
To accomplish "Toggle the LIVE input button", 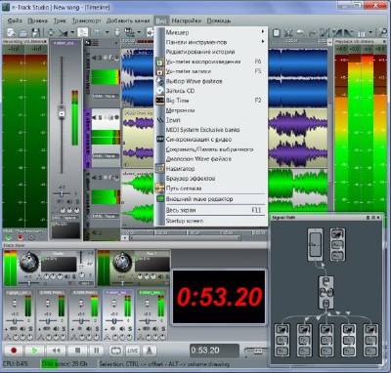I will [x=133, y=351].
